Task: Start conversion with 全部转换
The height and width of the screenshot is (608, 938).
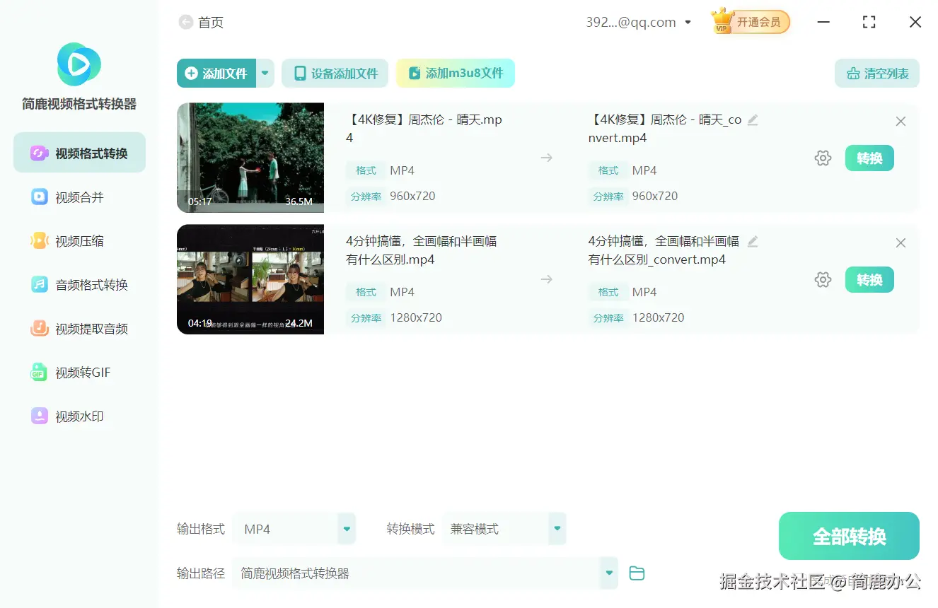Action: [x=849, y=536]
